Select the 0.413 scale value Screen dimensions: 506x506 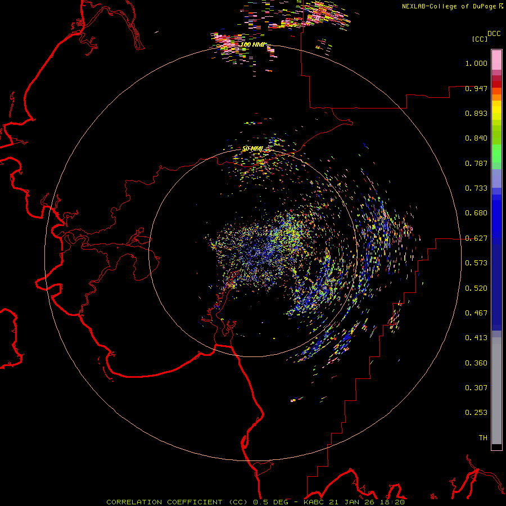point(476,338)
